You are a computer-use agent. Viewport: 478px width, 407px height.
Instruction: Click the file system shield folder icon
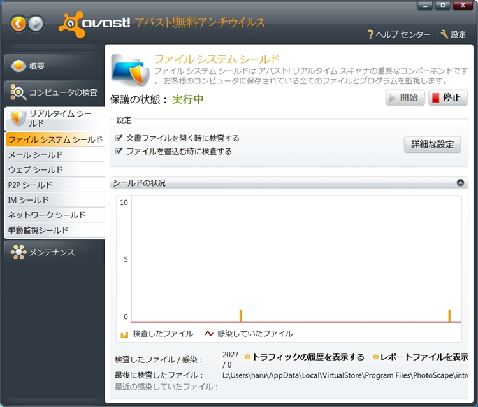tap(131, 70)
